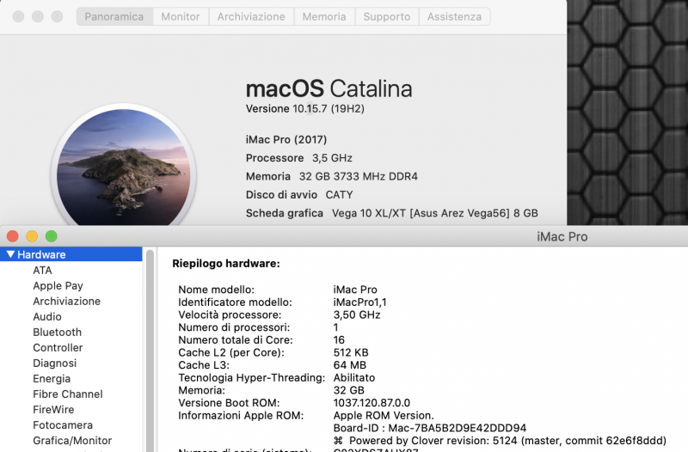Click the Boot ROM version 1037.120.87.0.0
688x452 pixels.
click(372, 403)
